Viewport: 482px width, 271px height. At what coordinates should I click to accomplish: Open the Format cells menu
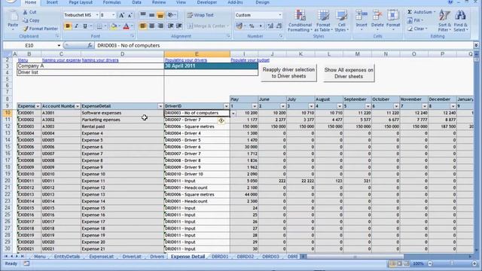coord(393,20)
